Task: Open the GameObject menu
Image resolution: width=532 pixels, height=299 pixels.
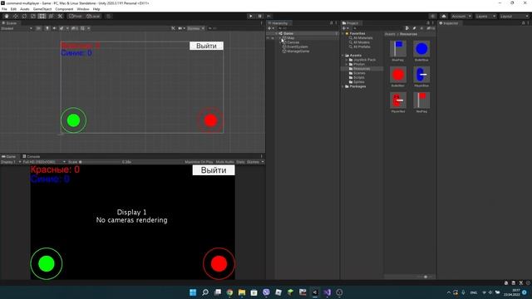Action: point(42,9)
